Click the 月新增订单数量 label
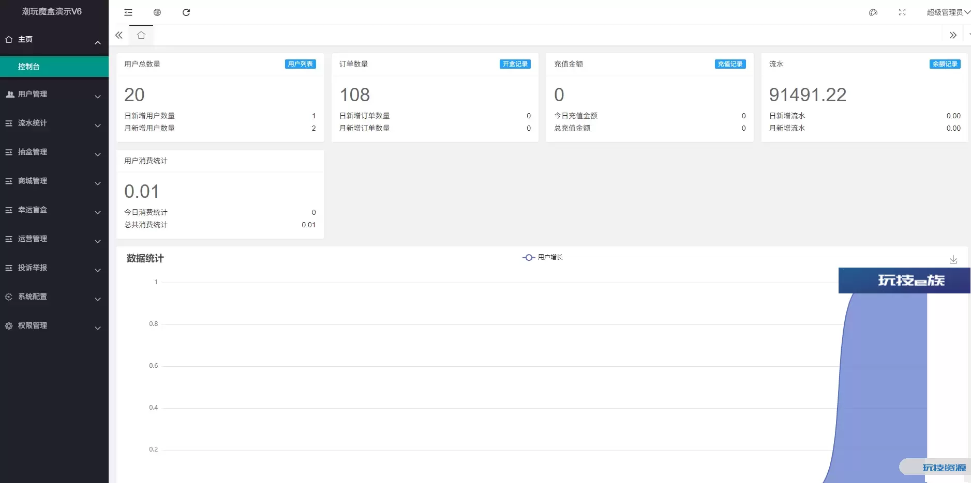The height and width of the screenshot is (483, 971). [x=365, y=128]
